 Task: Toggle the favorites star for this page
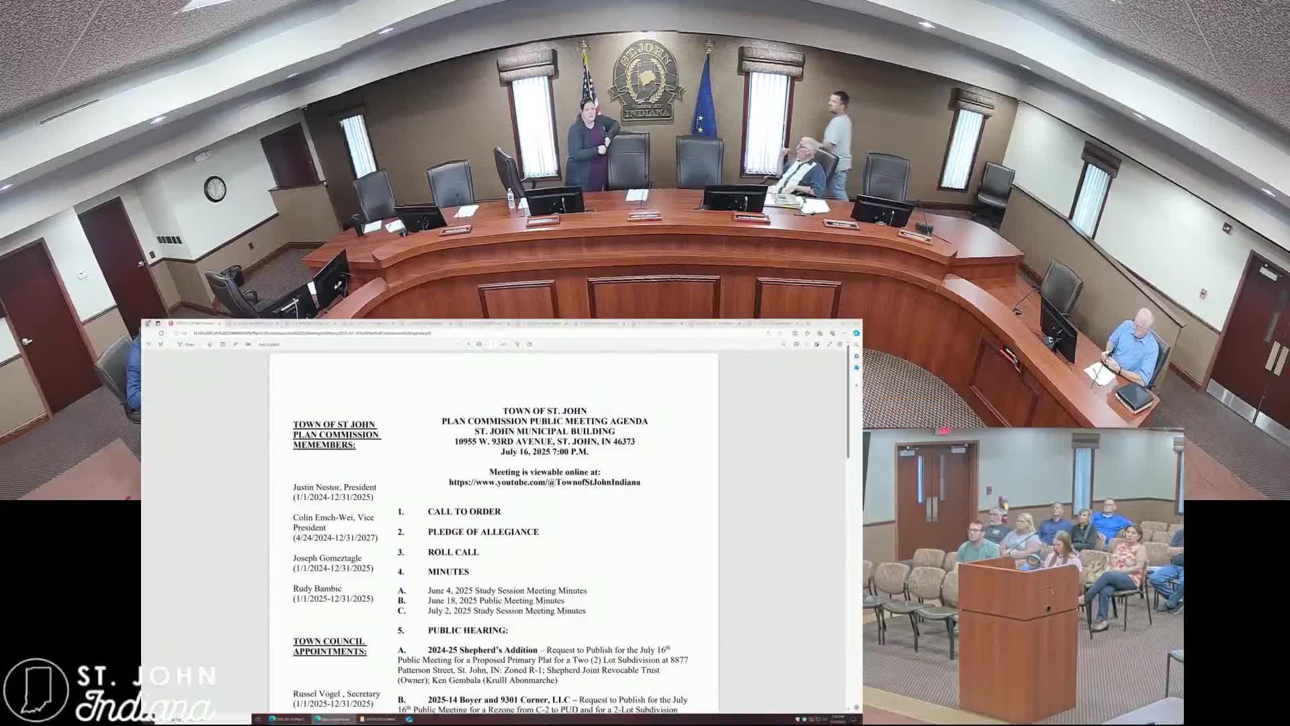point(767,333)
